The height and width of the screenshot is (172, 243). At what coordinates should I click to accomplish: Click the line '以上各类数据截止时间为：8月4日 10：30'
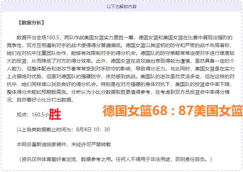(63, 130)
